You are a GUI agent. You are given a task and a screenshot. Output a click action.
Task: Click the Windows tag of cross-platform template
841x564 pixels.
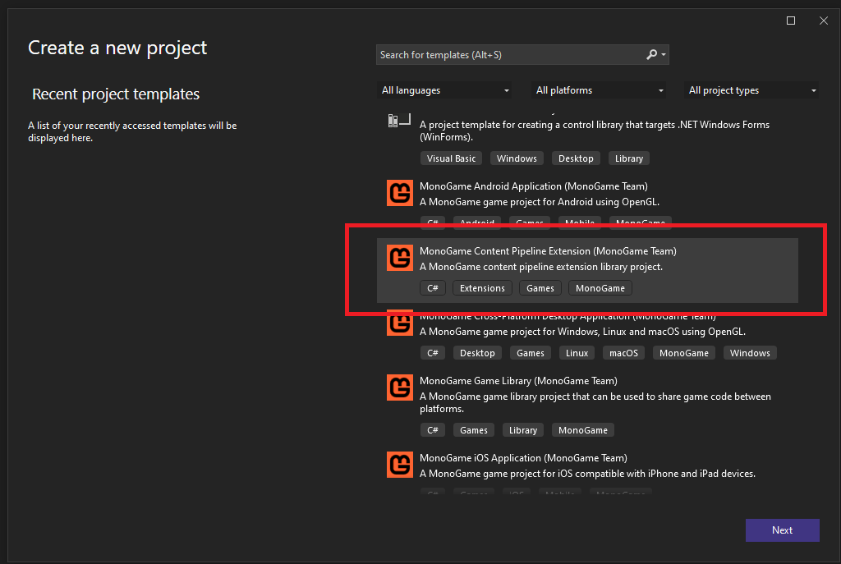point(750,353)
